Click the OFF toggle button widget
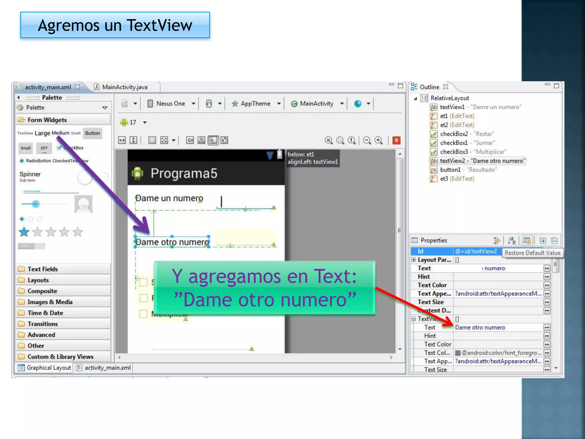The height and width of the screenshot is (439, 585). click(x=44, y=148)
